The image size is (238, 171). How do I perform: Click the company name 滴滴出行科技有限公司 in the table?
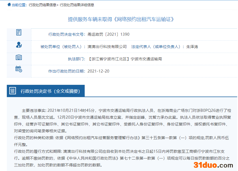pos(107,47)
